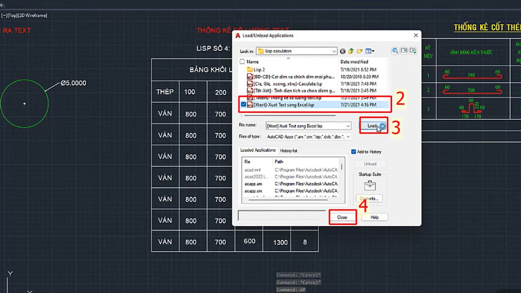Click the second icon in the top-right group
Image resolution: width=521 pixels, height=293 pixels.
click(404, 51)
